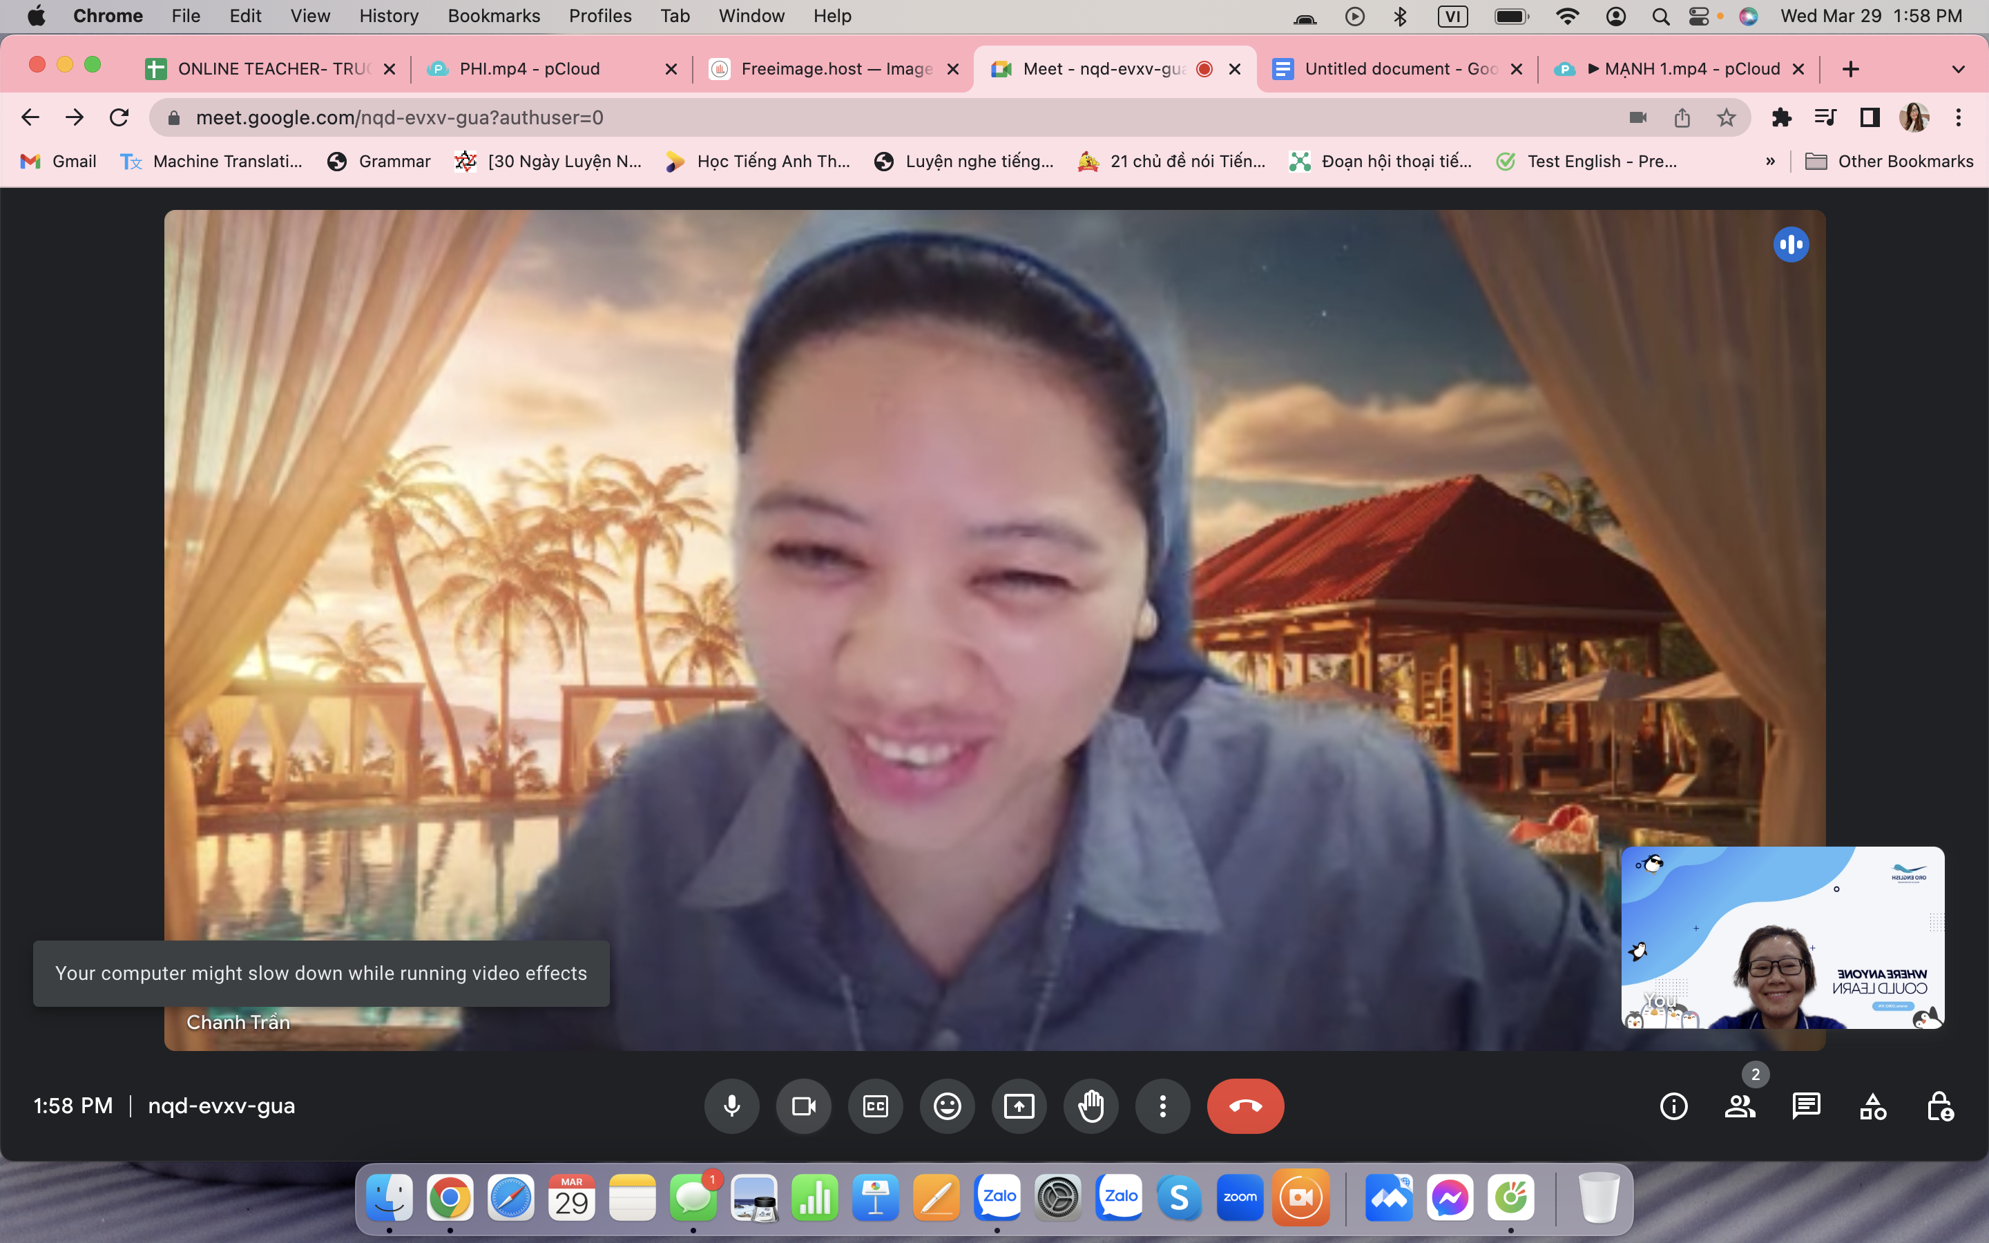Mute the microphone in Meet

click(731, 1106)
